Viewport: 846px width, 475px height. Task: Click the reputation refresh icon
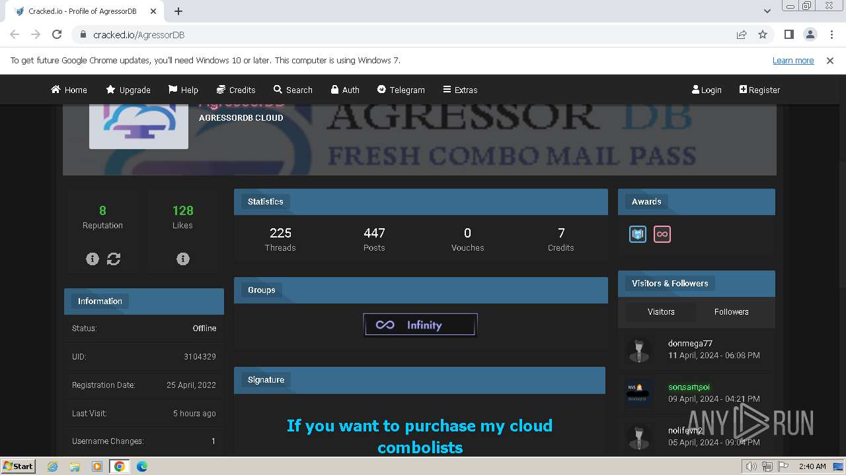pyautogui.click(x=114, y=259)
